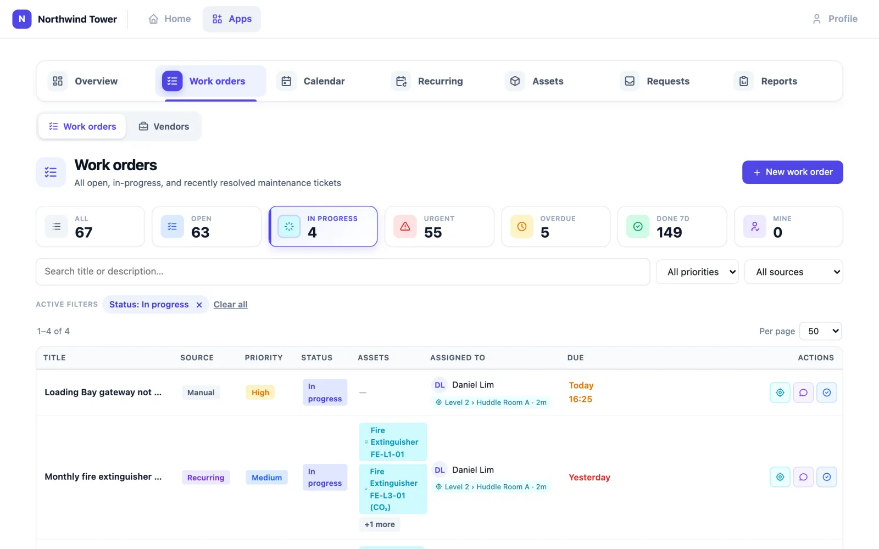Open comments on the Monthly fire extinguisher order
This screenshot has width=879, height=549.
(803, 477)
